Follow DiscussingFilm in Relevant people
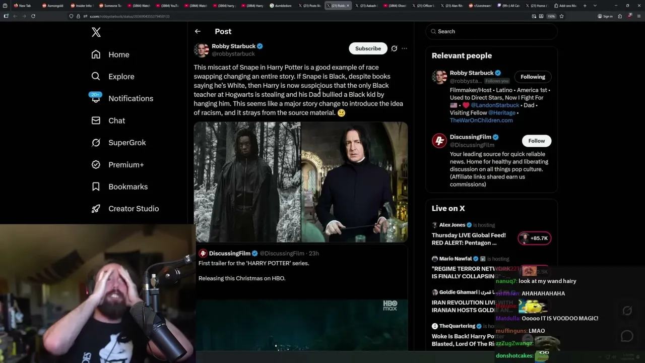This screenshot has height=363, width=645. (x=536, y=141)
